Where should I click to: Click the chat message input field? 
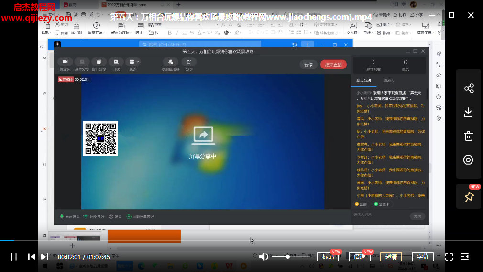[381, 215]
